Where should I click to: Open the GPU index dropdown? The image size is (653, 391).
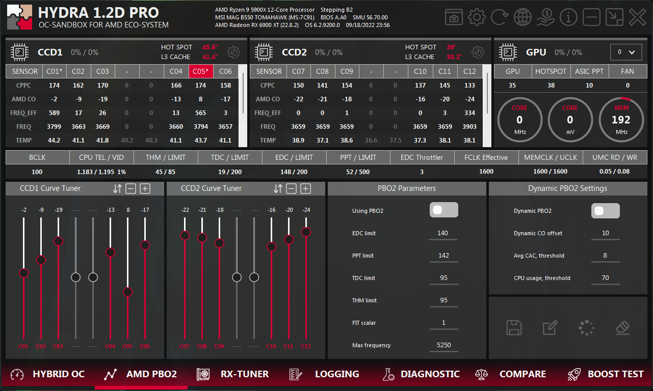[x=626, y=52]
